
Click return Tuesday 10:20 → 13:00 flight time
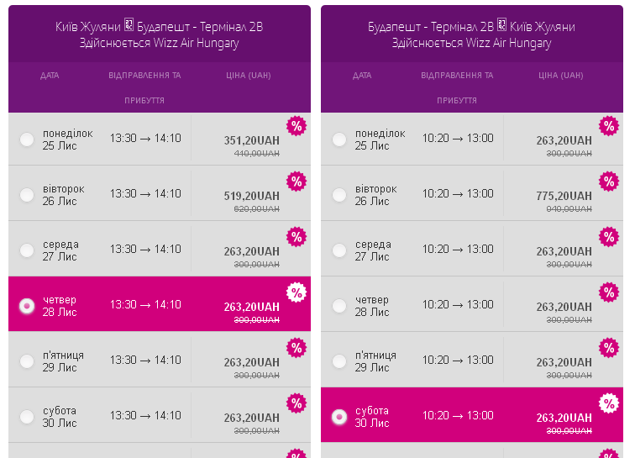pyautogui.click(x=458, y=194)
